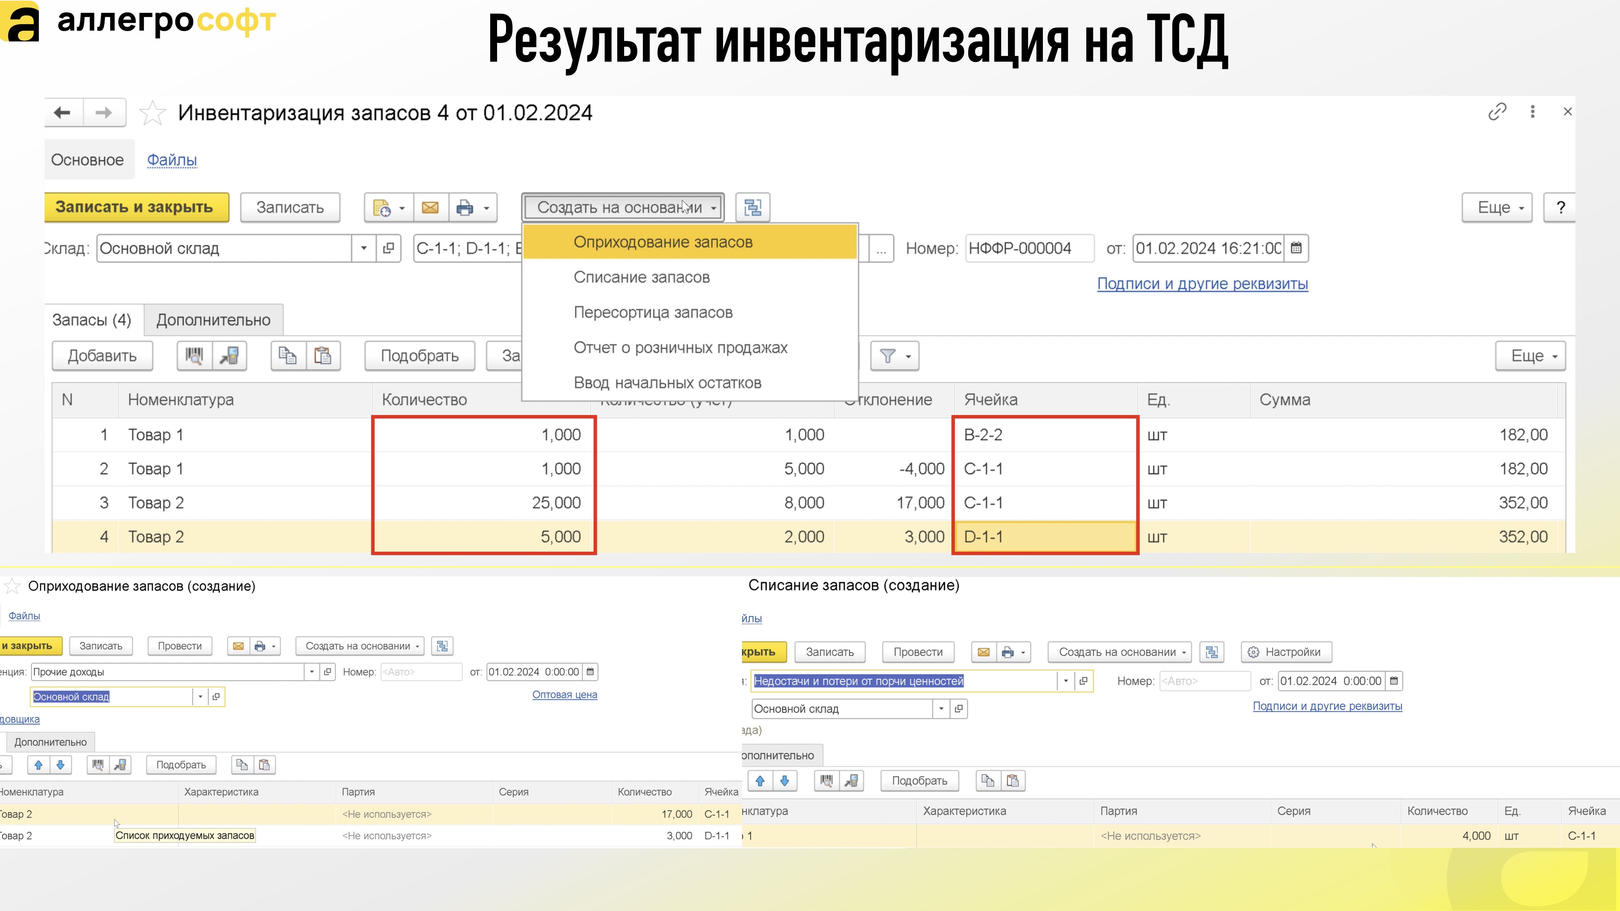This screenshot has width=1620, height=911.
Task: Click the Номер field НФФР-000004
Action: (1030, 248)
